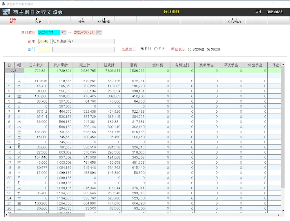Click the 燃料費 column header
Viewport: 290px width, 221px height.
pos(158,65)
